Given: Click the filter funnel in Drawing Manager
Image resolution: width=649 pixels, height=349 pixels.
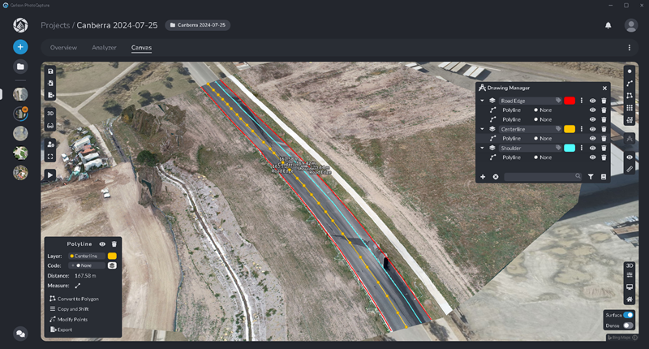Looking at the screenshot, I should [x=591, y=176].
